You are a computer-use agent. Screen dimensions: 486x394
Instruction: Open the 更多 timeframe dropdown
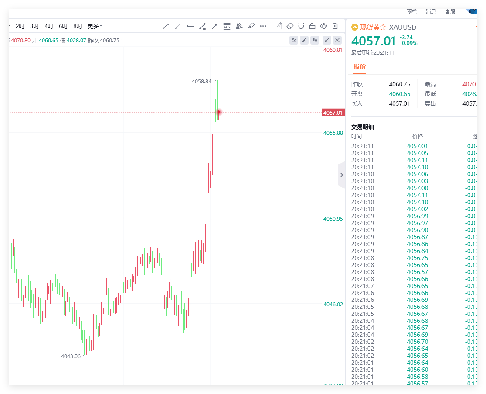point(95,26)
